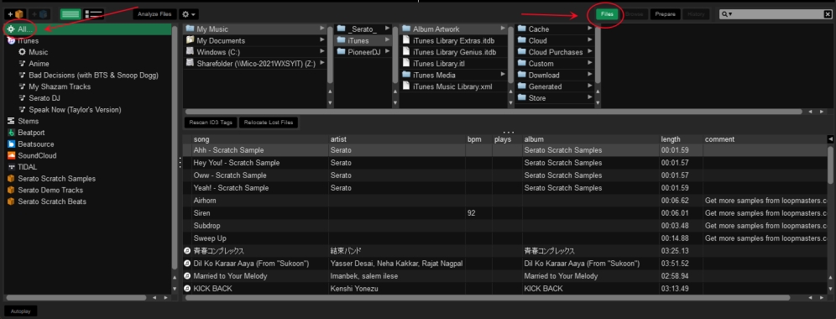The width and height of the screenshot is (836, 319).
Task: Select the Bad Decisions playlist
Action: click(x=93, y=76)
